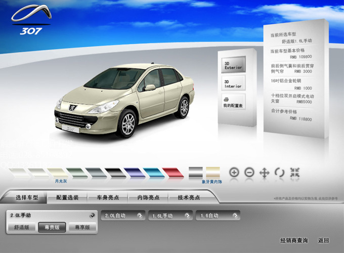Viewport: 344px width, 253px height.
Task: Open the 技术亮点 tab
Action: [x=189, y=197]
